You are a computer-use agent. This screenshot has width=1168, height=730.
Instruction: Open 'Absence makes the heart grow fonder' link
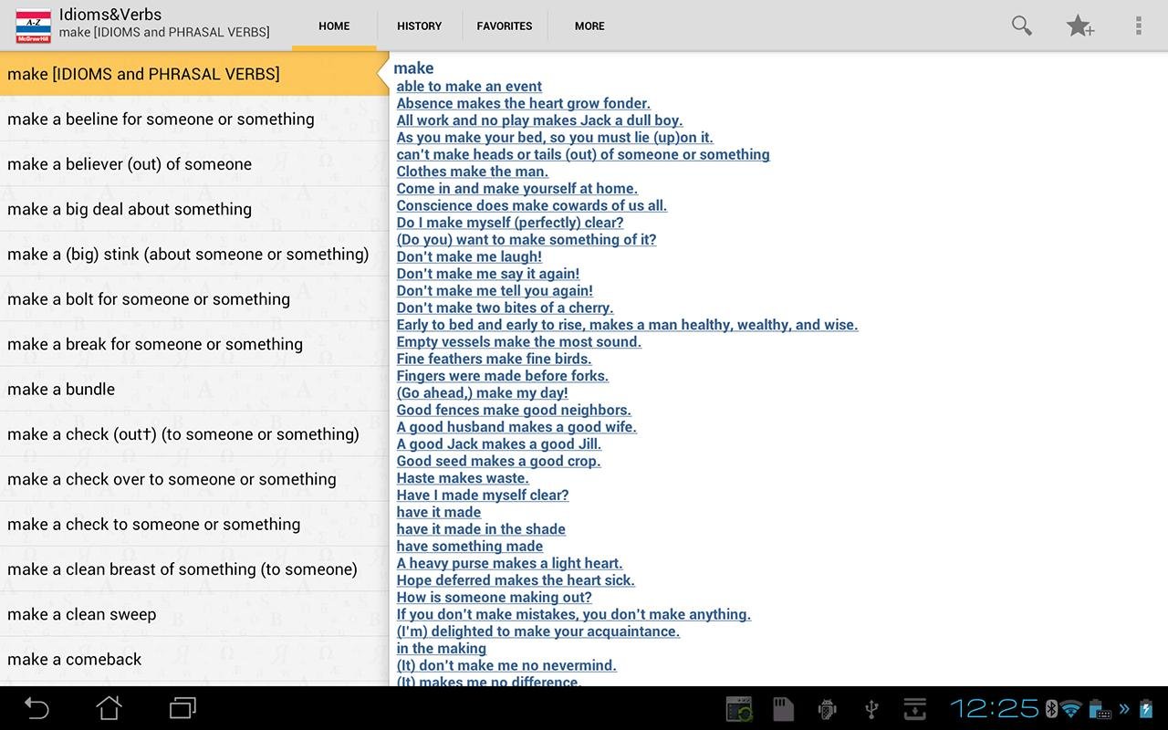point(524,103)
